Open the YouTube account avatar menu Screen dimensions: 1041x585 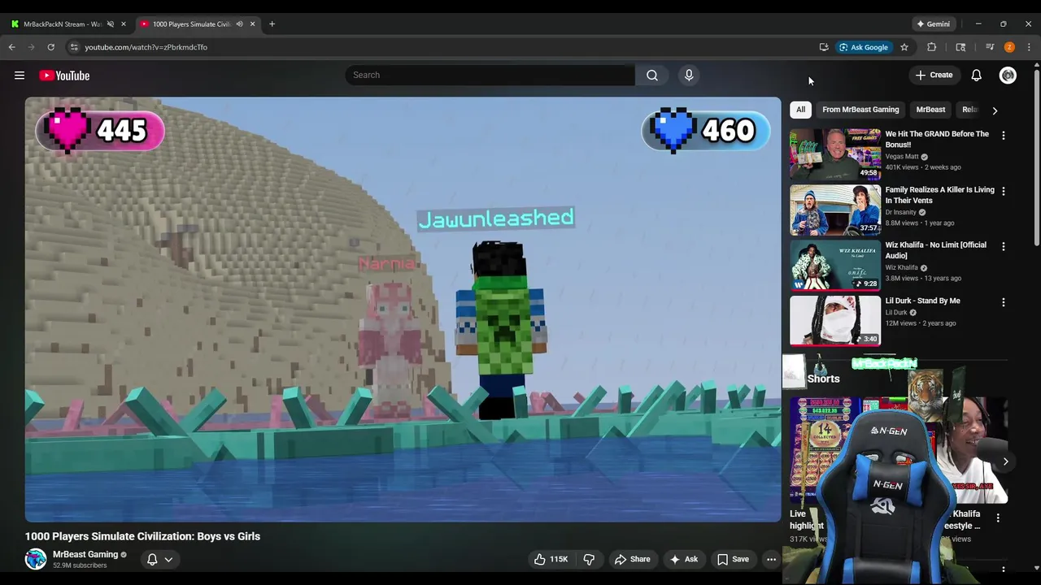point(1008,75)
